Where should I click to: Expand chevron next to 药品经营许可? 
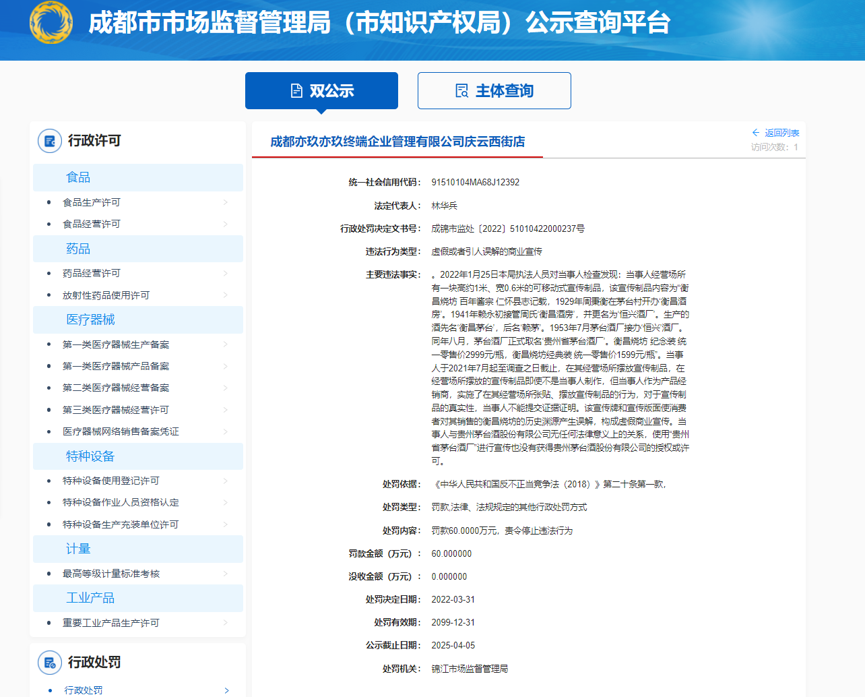point(225,274)
